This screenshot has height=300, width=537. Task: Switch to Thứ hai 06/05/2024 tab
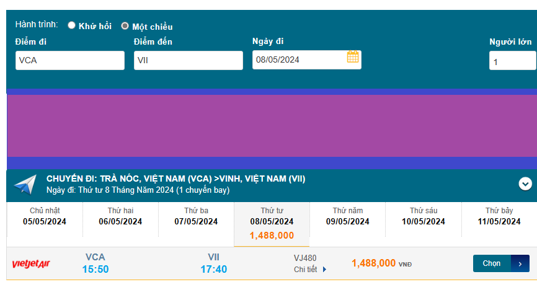[120, 216]
